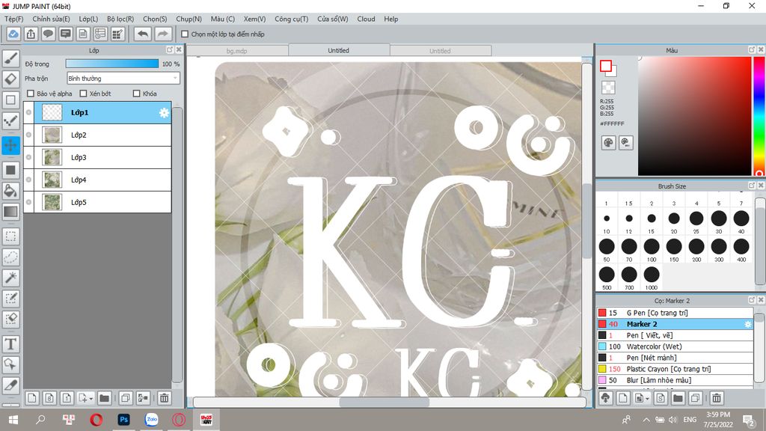The image size is (766, 431).
Task: Add a new layer folder
Action: click(104, 398)
